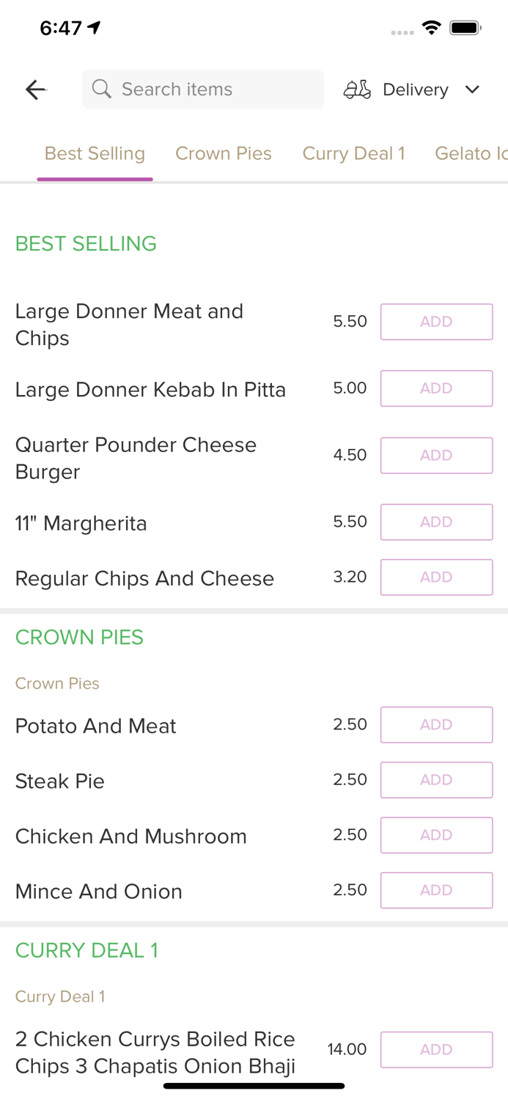Tap the delivery scooter icon
This screenshot has width=508, height=1099.
tap(357, 89)
